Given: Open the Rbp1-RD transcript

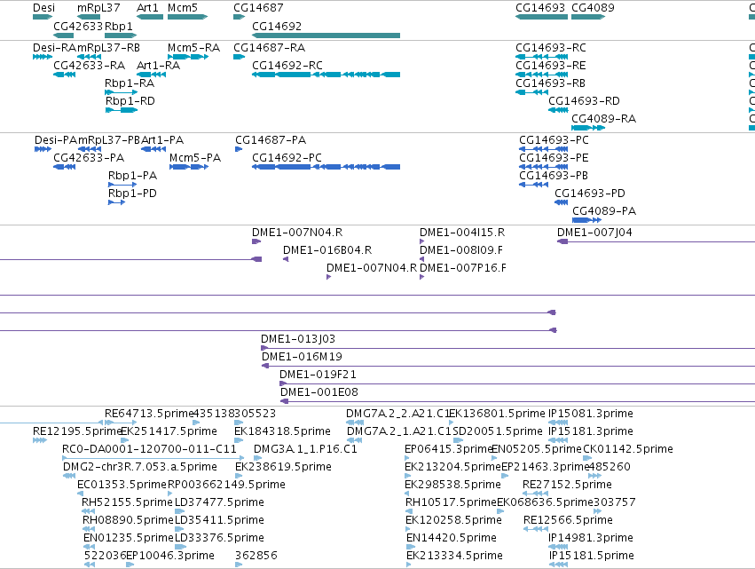Looking at the screenshot, I should 122,110.
